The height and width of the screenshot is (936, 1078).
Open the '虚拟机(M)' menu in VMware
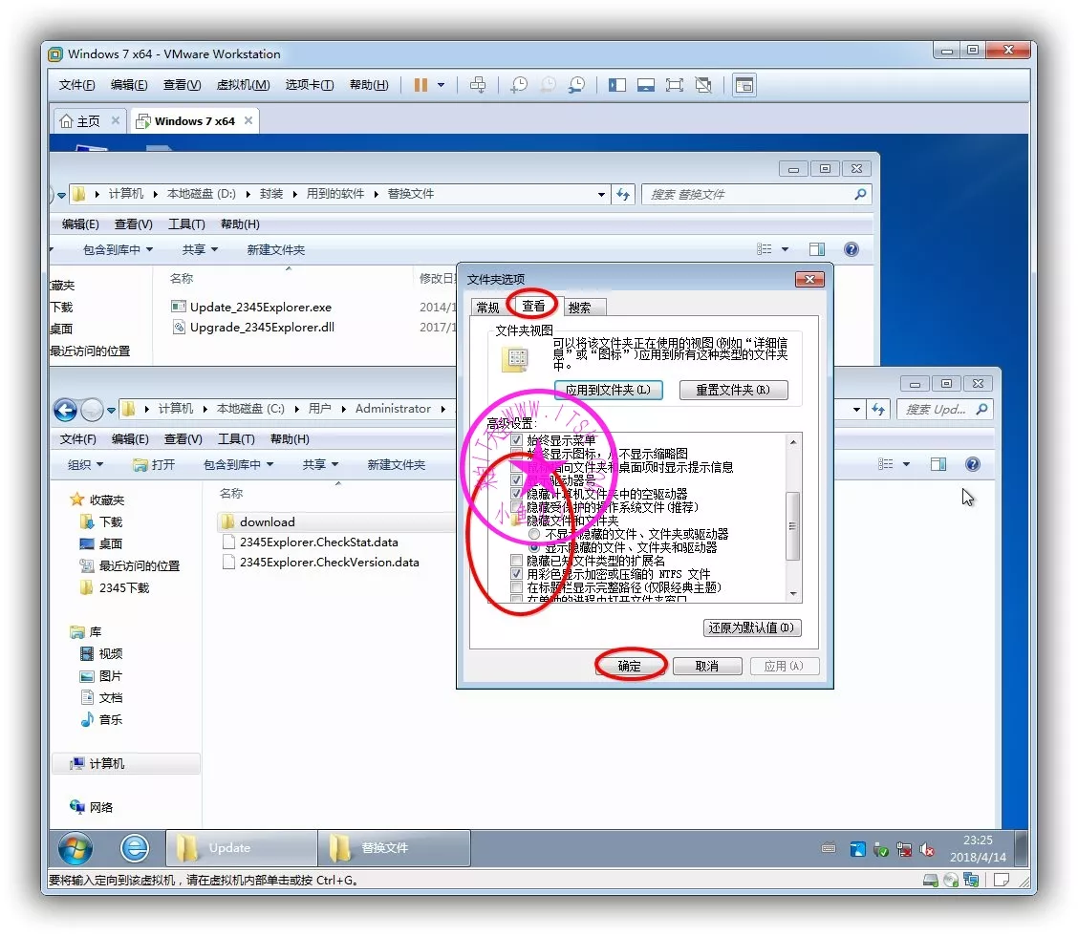coord(243,85)
